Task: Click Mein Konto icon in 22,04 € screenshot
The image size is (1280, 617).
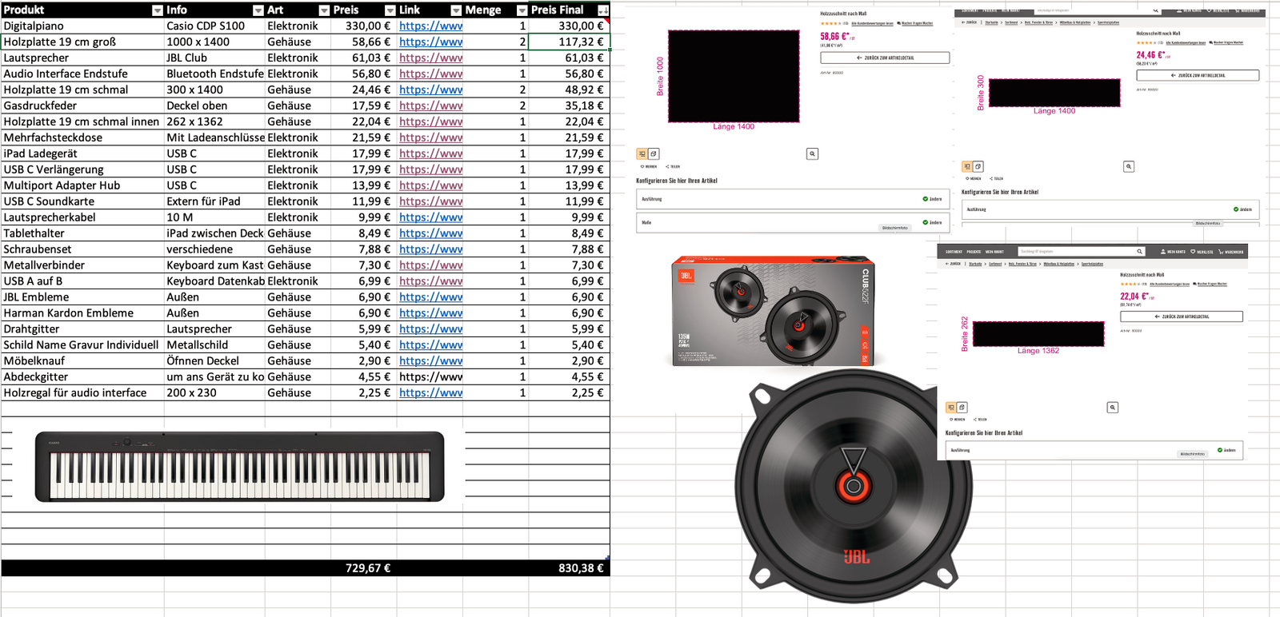Action: pos(1163,252)
